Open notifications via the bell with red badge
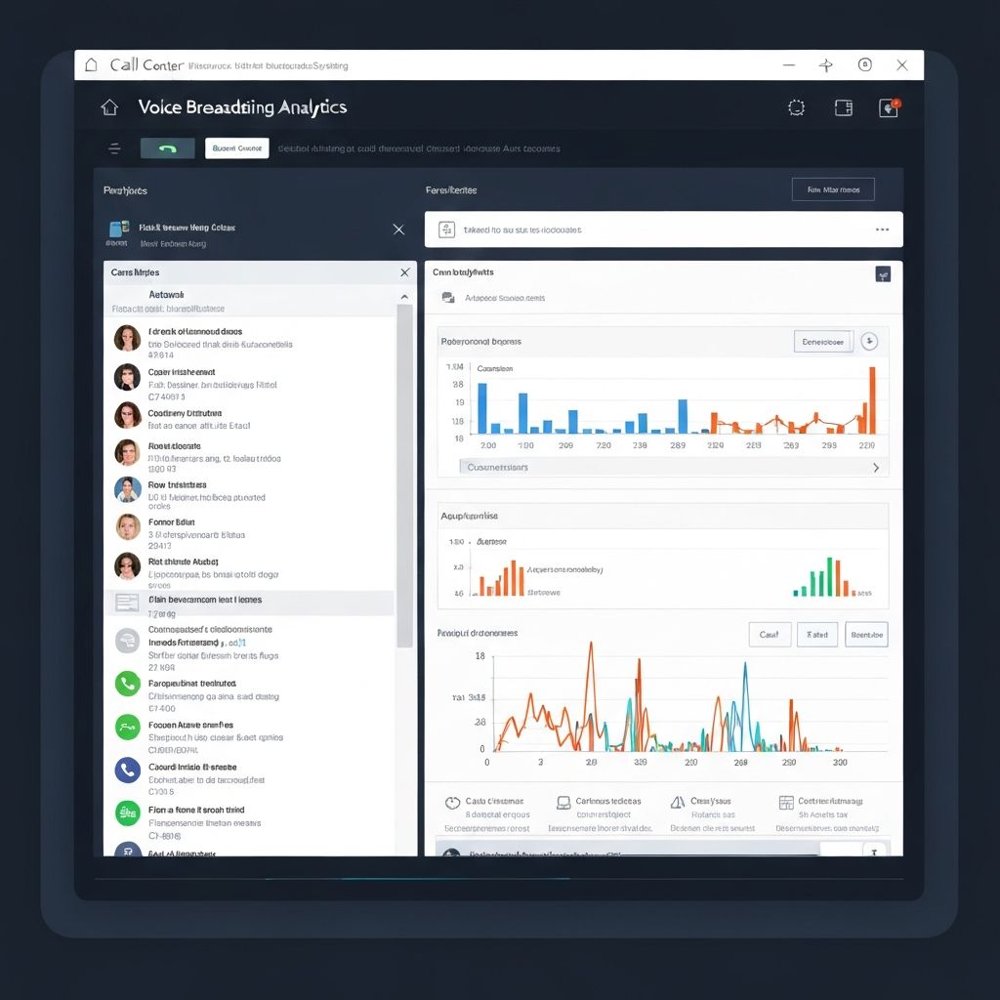This screenshot has width=1000, height=1000. (889, 108)
